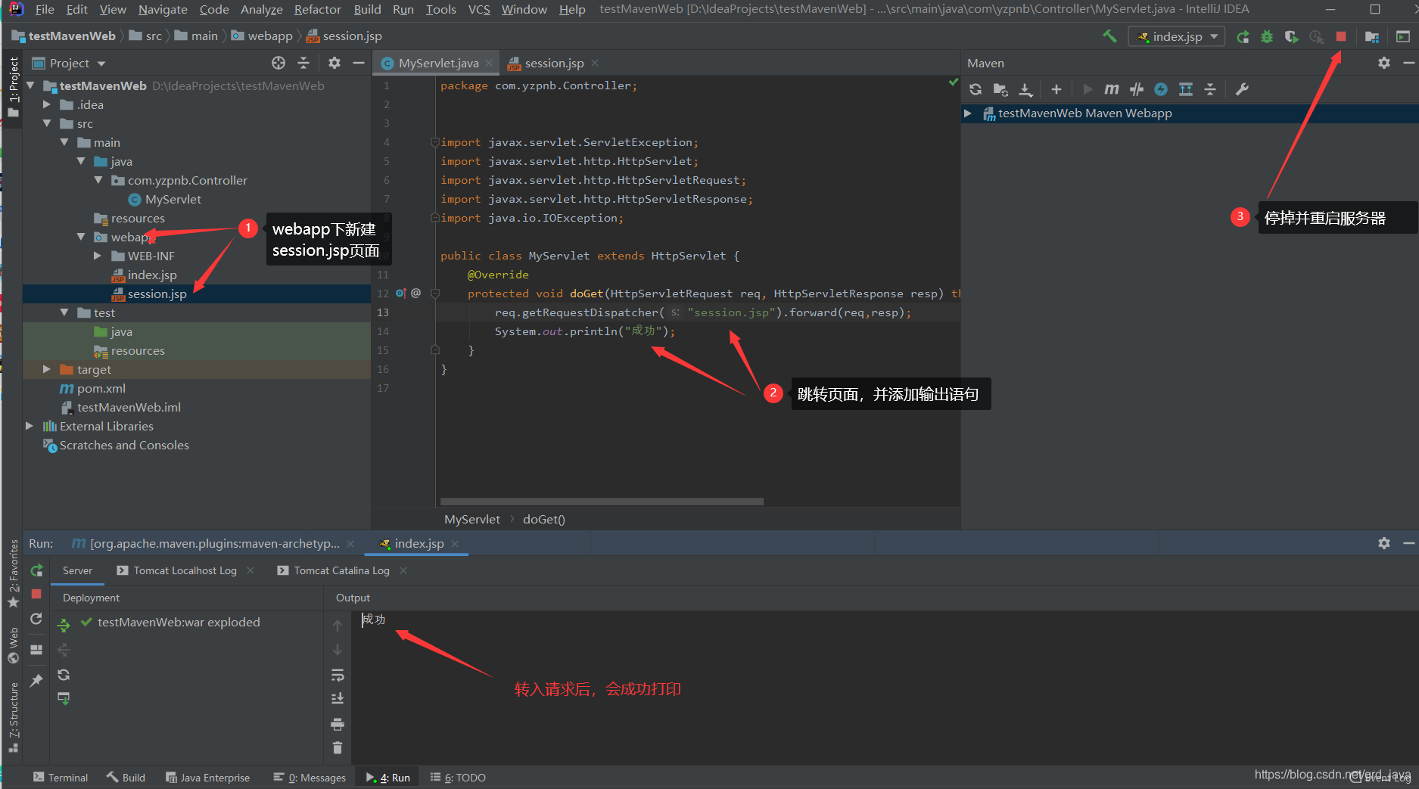Switch to the Tomcat Catalina Log tab
This screenshot has width=1419, height=789.
(341, 570)
